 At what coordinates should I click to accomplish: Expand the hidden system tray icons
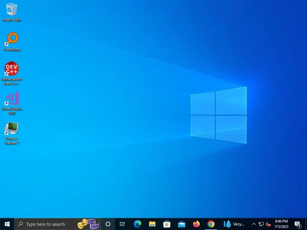coord(254,224)
